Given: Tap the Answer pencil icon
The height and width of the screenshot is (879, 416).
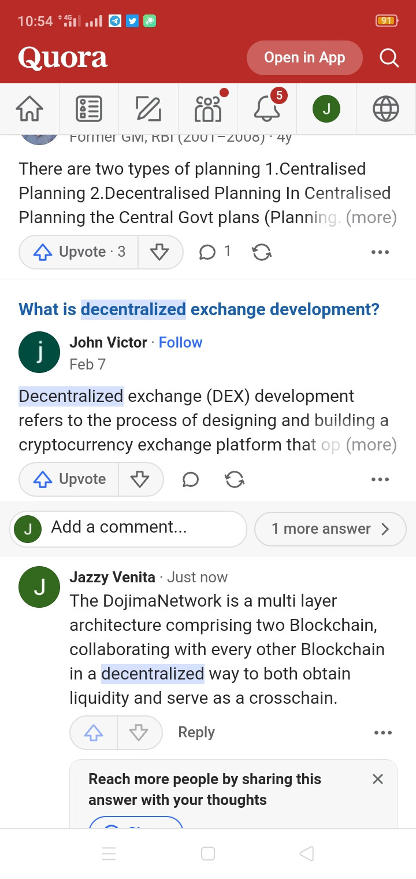Looking at the screenshot, I should tap(148, 108).
